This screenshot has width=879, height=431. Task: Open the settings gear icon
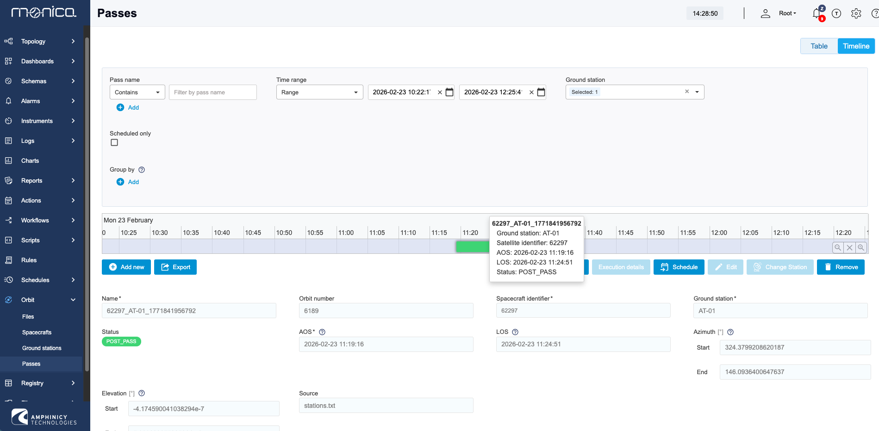coord(856,13)
